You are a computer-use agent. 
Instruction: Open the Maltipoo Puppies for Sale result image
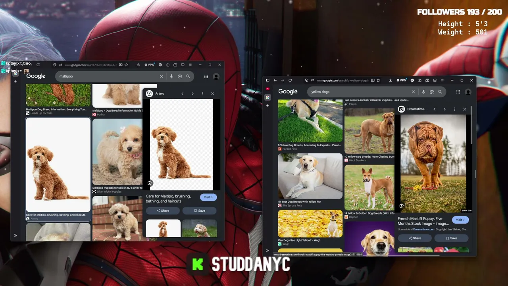(x=117, y=152)
